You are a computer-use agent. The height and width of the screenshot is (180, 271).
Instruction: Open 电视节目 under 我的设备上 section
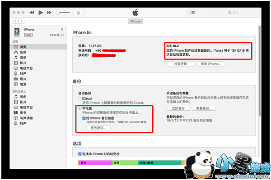pos(38,107)
